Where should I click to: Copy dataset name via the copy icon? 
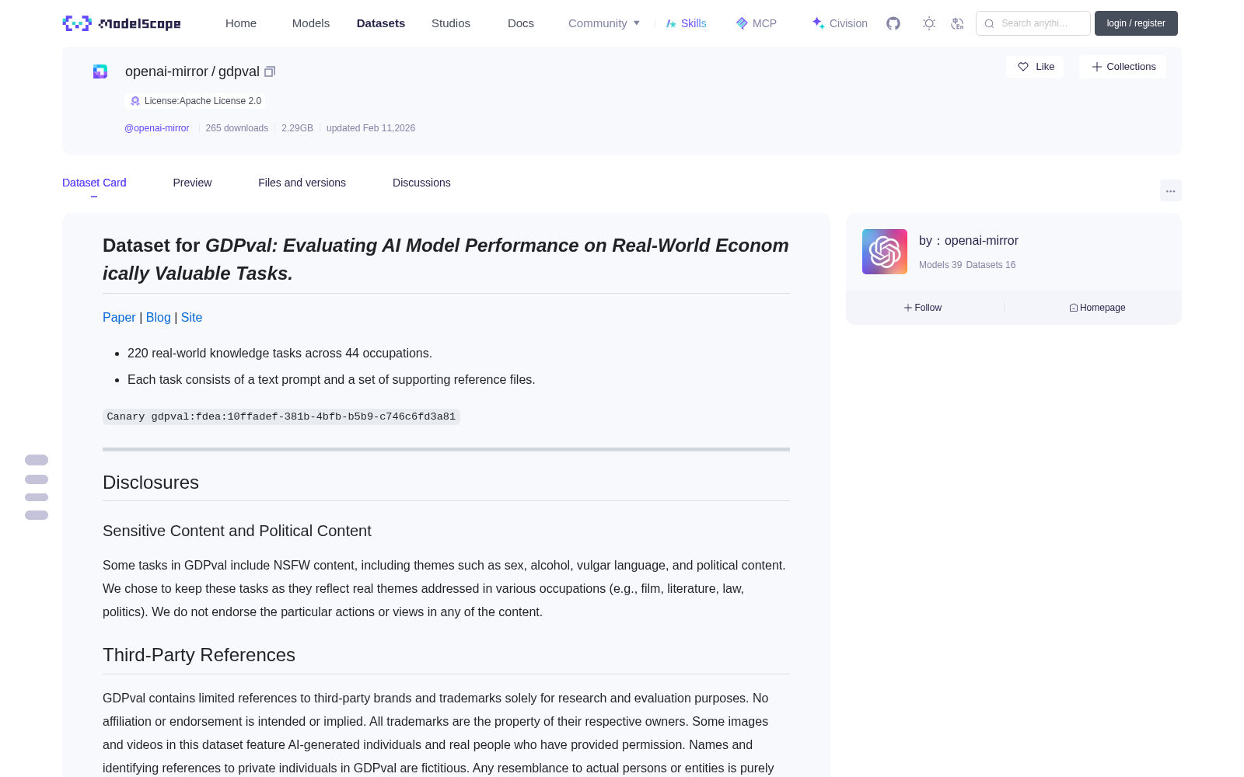click(270, 71)
